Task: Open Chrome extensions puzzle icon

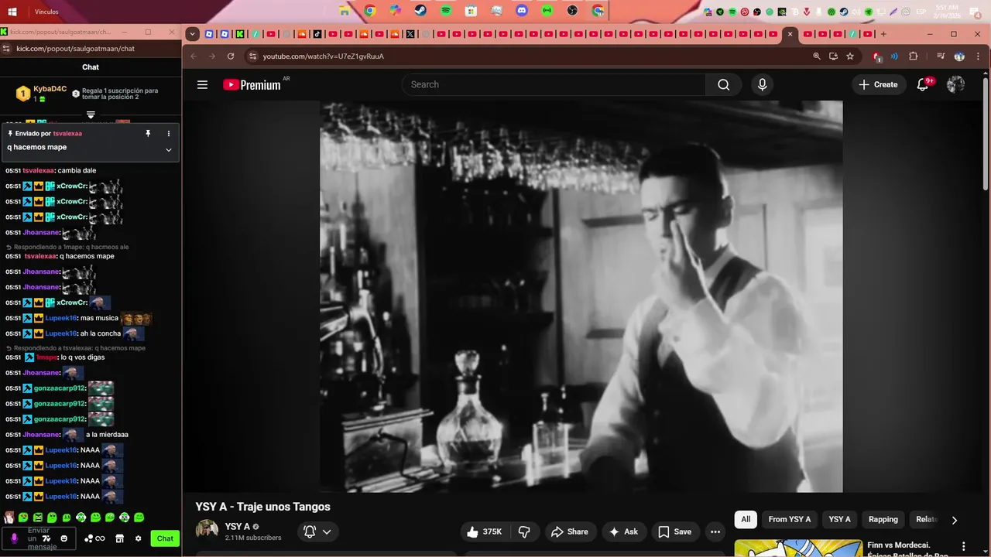Action: click(913, 56)
